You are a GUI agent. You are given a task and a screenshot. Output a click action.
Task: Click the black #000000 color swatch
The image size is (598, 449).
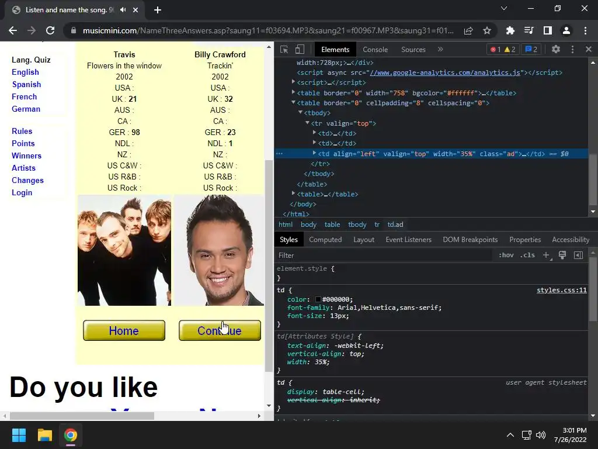pos(318,299)
